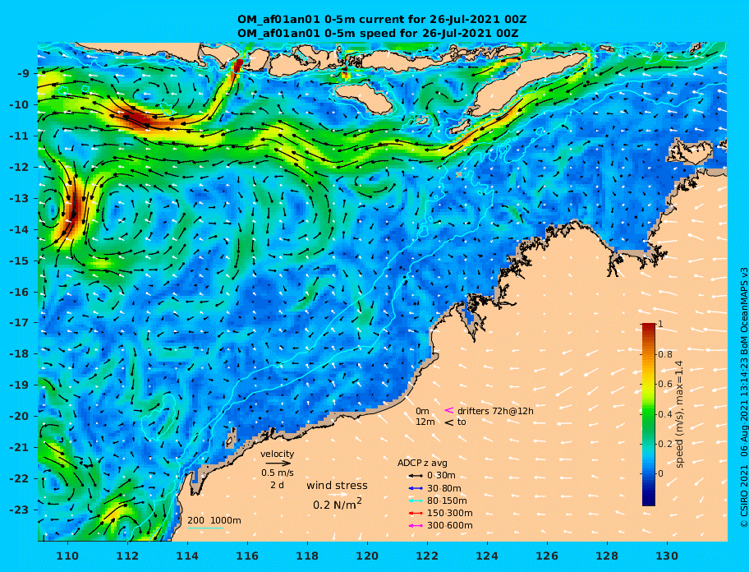This screenshot has height=572, width=749.
Task: Click longitude label 122 on the x-axis
Action: [427, 556]
